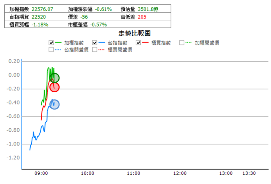Image resolution: width=271 pixels, height=184 pixels.
Task: Click the -1.00 y-axis label
Action: click(x=13, y=144)
